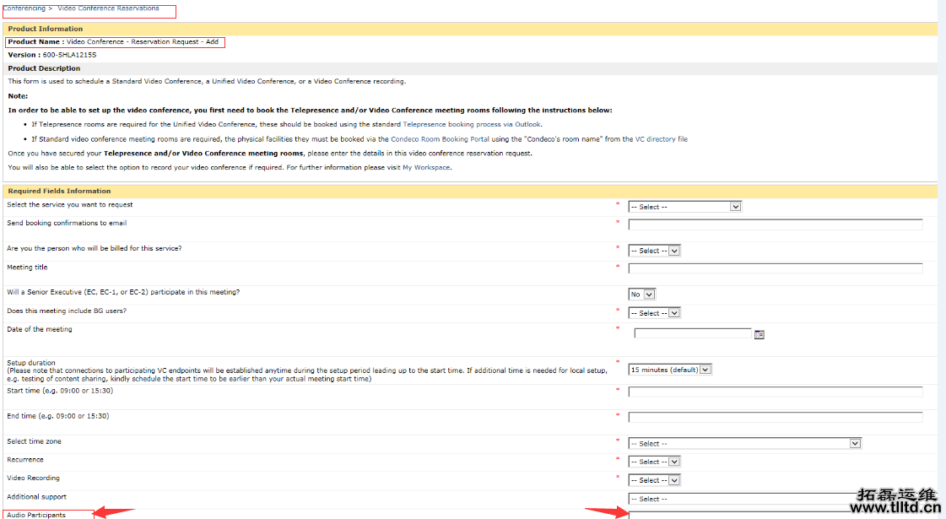The width and height of the screenshot is (946, 519).
Task: Expand the Additional support dropdown
Action: point(743,499)
